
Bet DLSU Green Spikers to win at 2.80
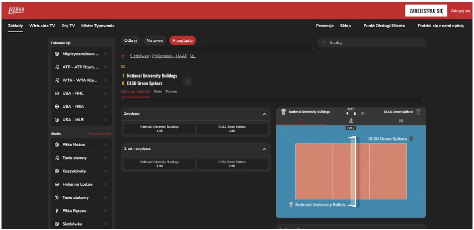tap(232, 129)
